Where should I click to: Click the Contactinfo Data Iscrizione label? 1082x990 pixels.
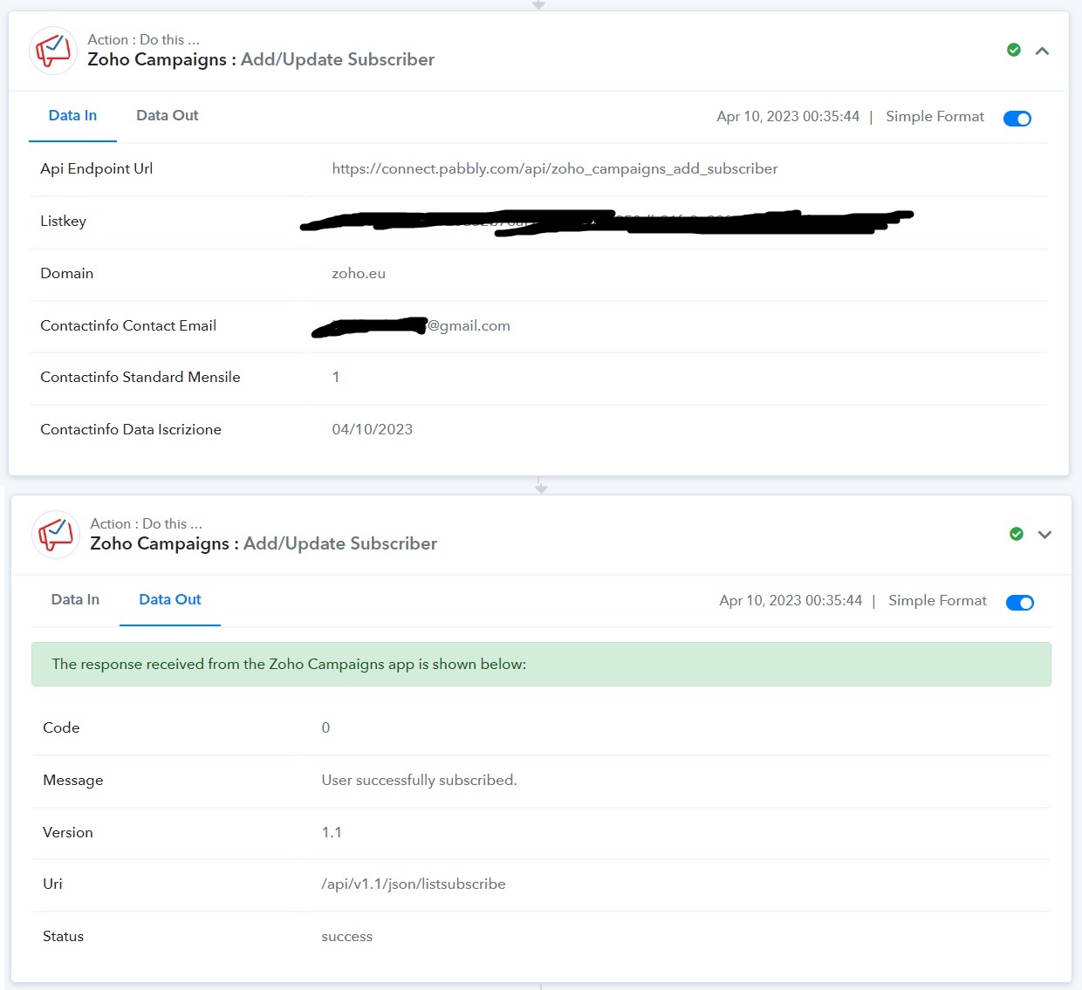click(131, 429)
